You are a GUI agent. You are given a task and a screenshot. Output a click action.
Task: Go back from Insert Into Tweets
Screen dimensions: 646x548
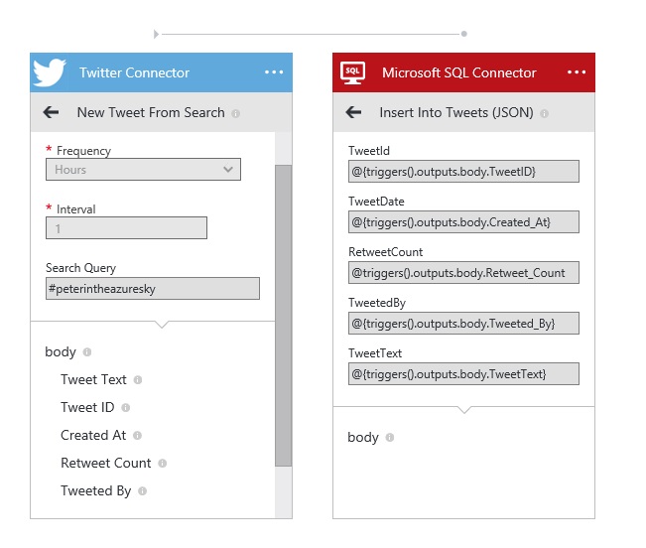(353, 112)
